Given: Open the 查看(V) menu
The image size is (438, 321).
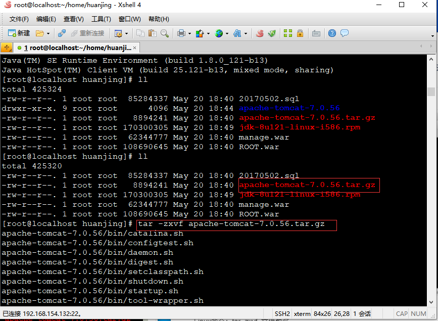Looking at the screenshot, I should click(x=73, y=19).
